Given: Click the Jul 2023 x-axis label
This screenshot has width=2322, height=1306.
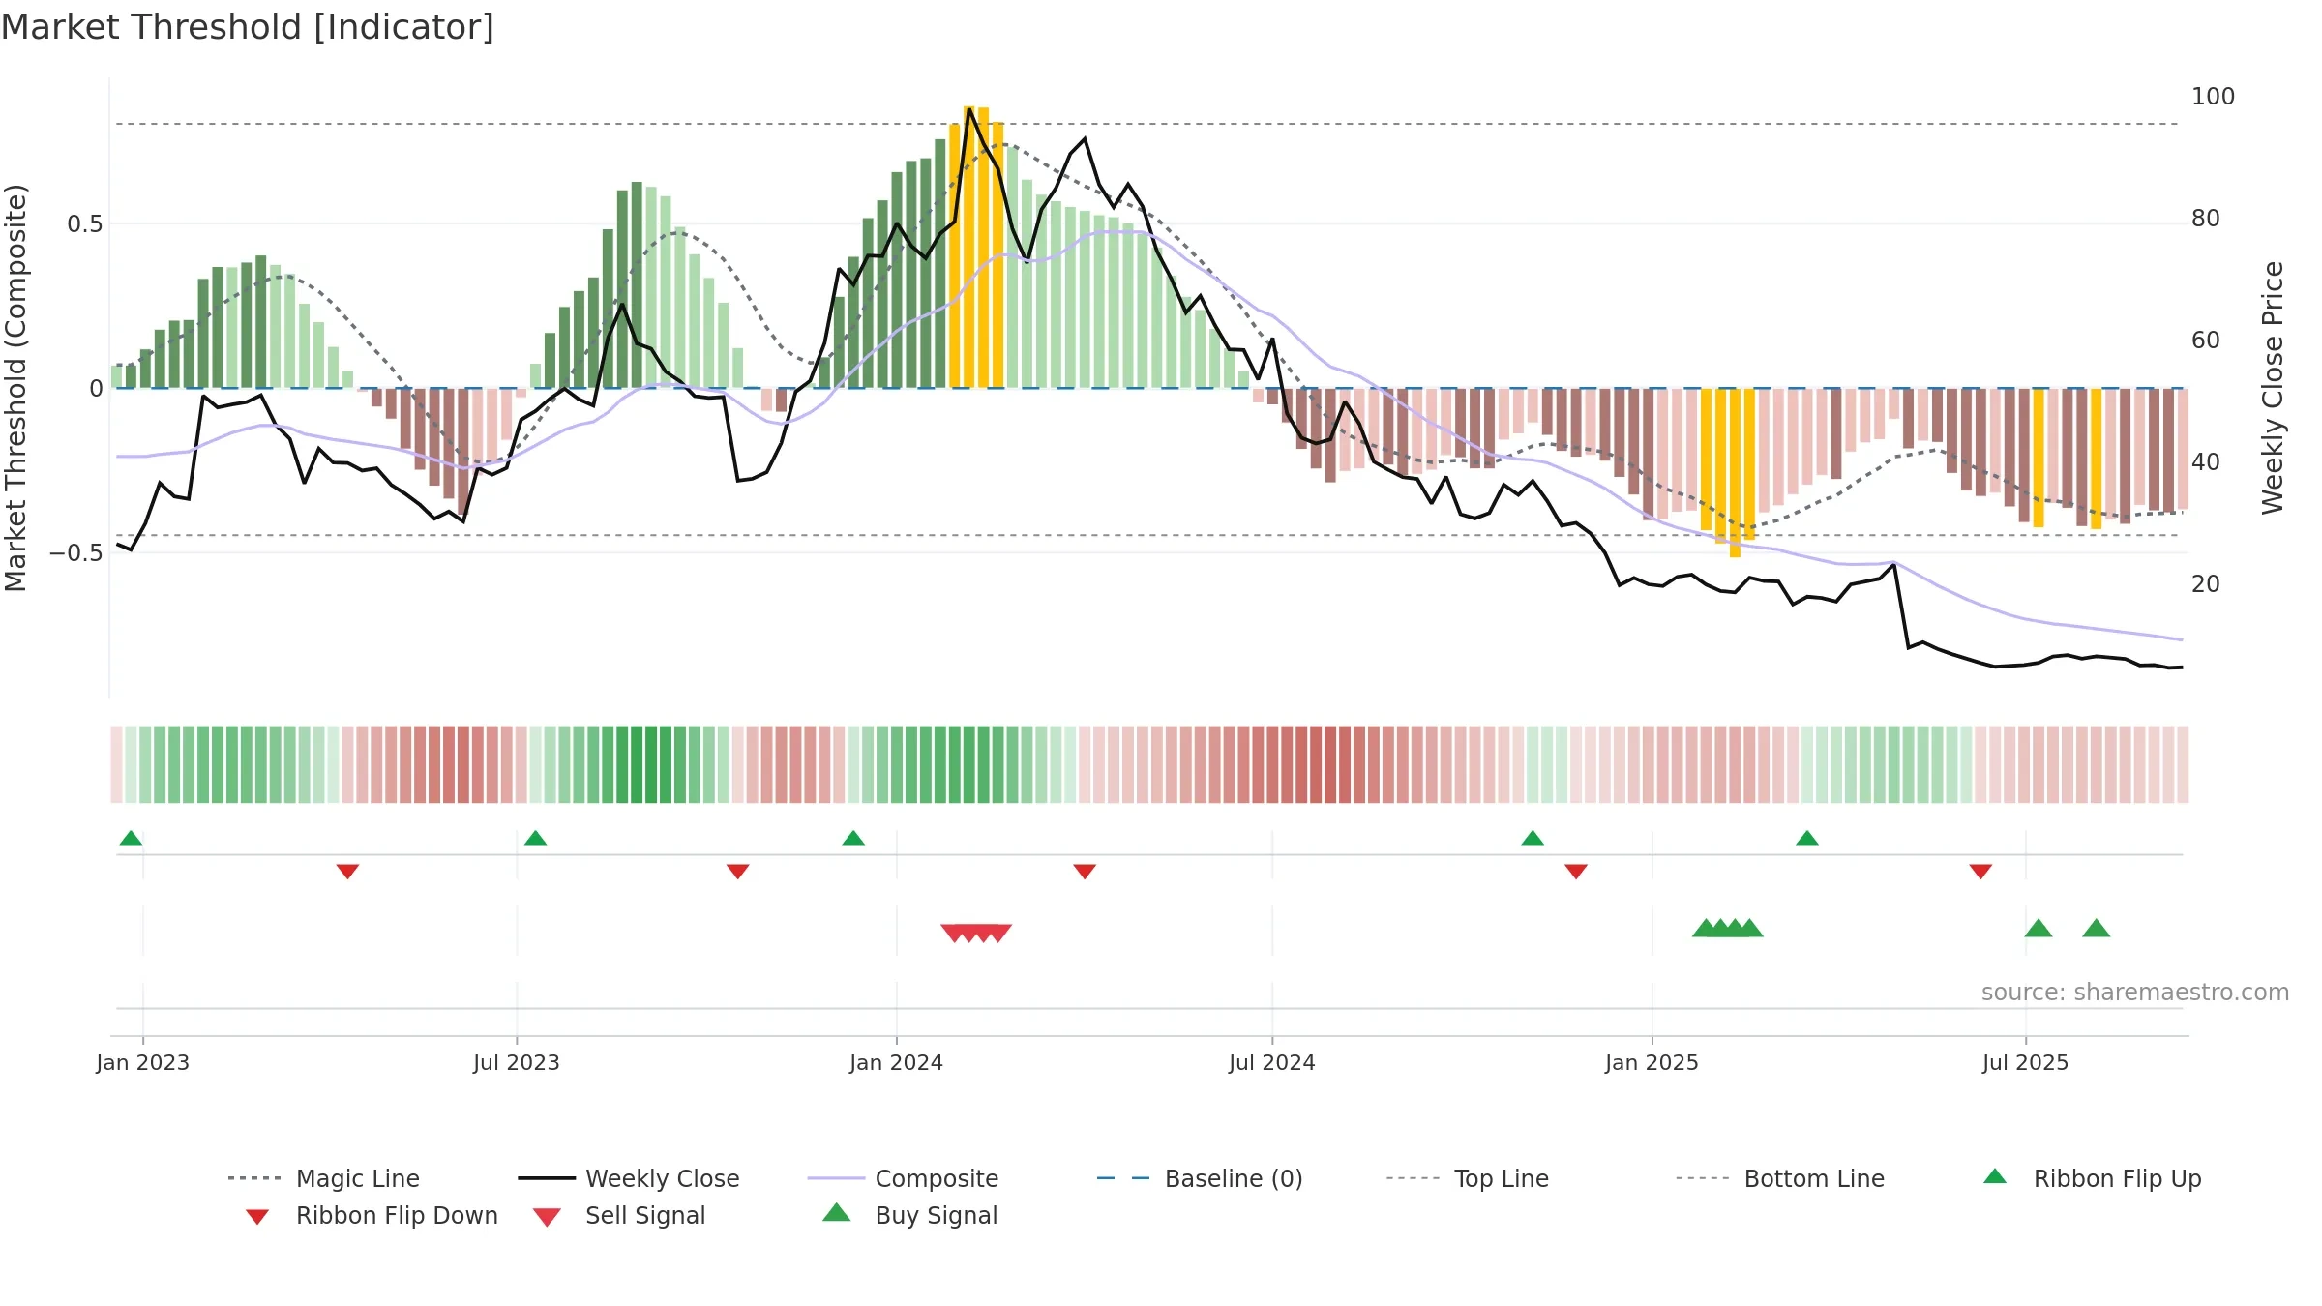Looking at the screenshot, I should [x=517, y=1063].
